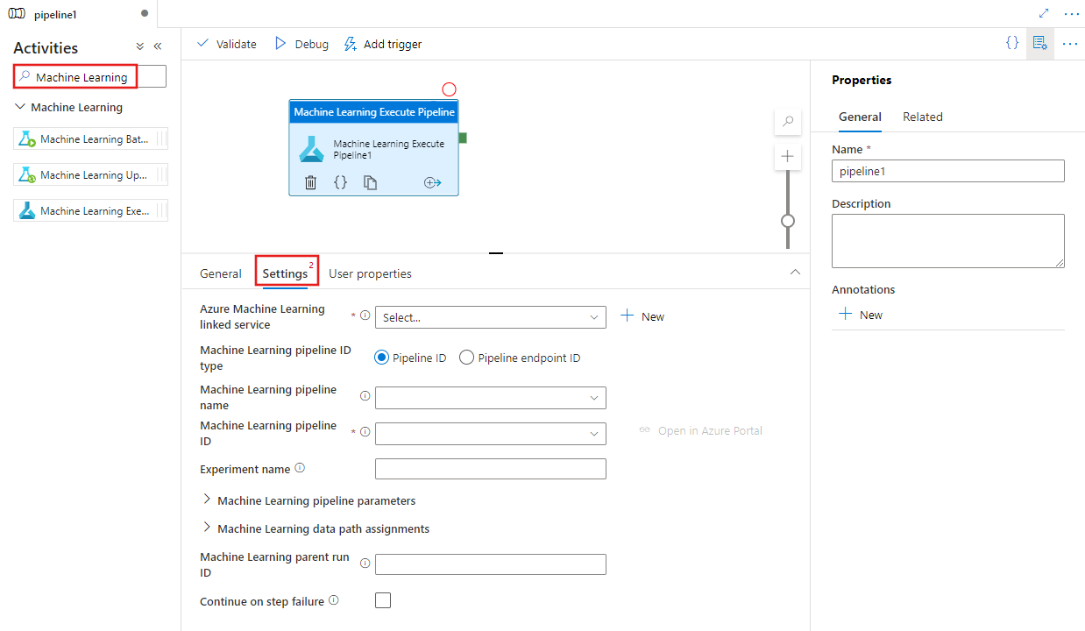Screen dimensions: 1085x631
Task: Open the code view with curly braces icon
Action: point(1012,43)
